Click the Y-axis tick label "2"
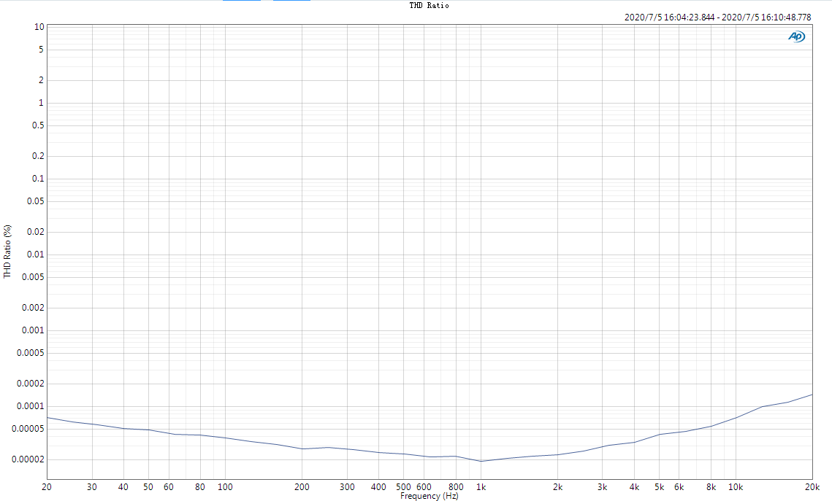This screenshot has width=832, height=501. click(x=42, y=80)
